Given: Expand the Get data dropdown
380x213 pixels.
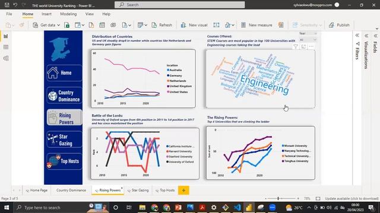Looking at the screenshot, I should [x=58, y=25].
